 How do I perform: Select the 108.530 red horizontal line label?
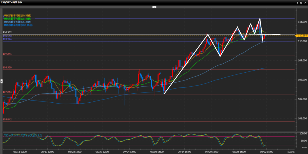coord(7,68)
